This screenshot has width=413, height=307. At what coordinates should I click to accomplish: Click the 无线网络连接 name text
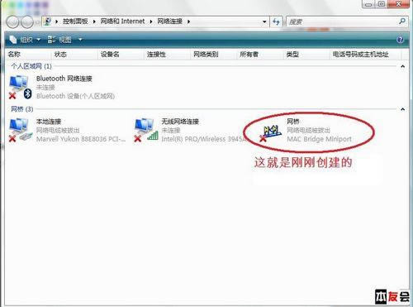pos(180,122)
